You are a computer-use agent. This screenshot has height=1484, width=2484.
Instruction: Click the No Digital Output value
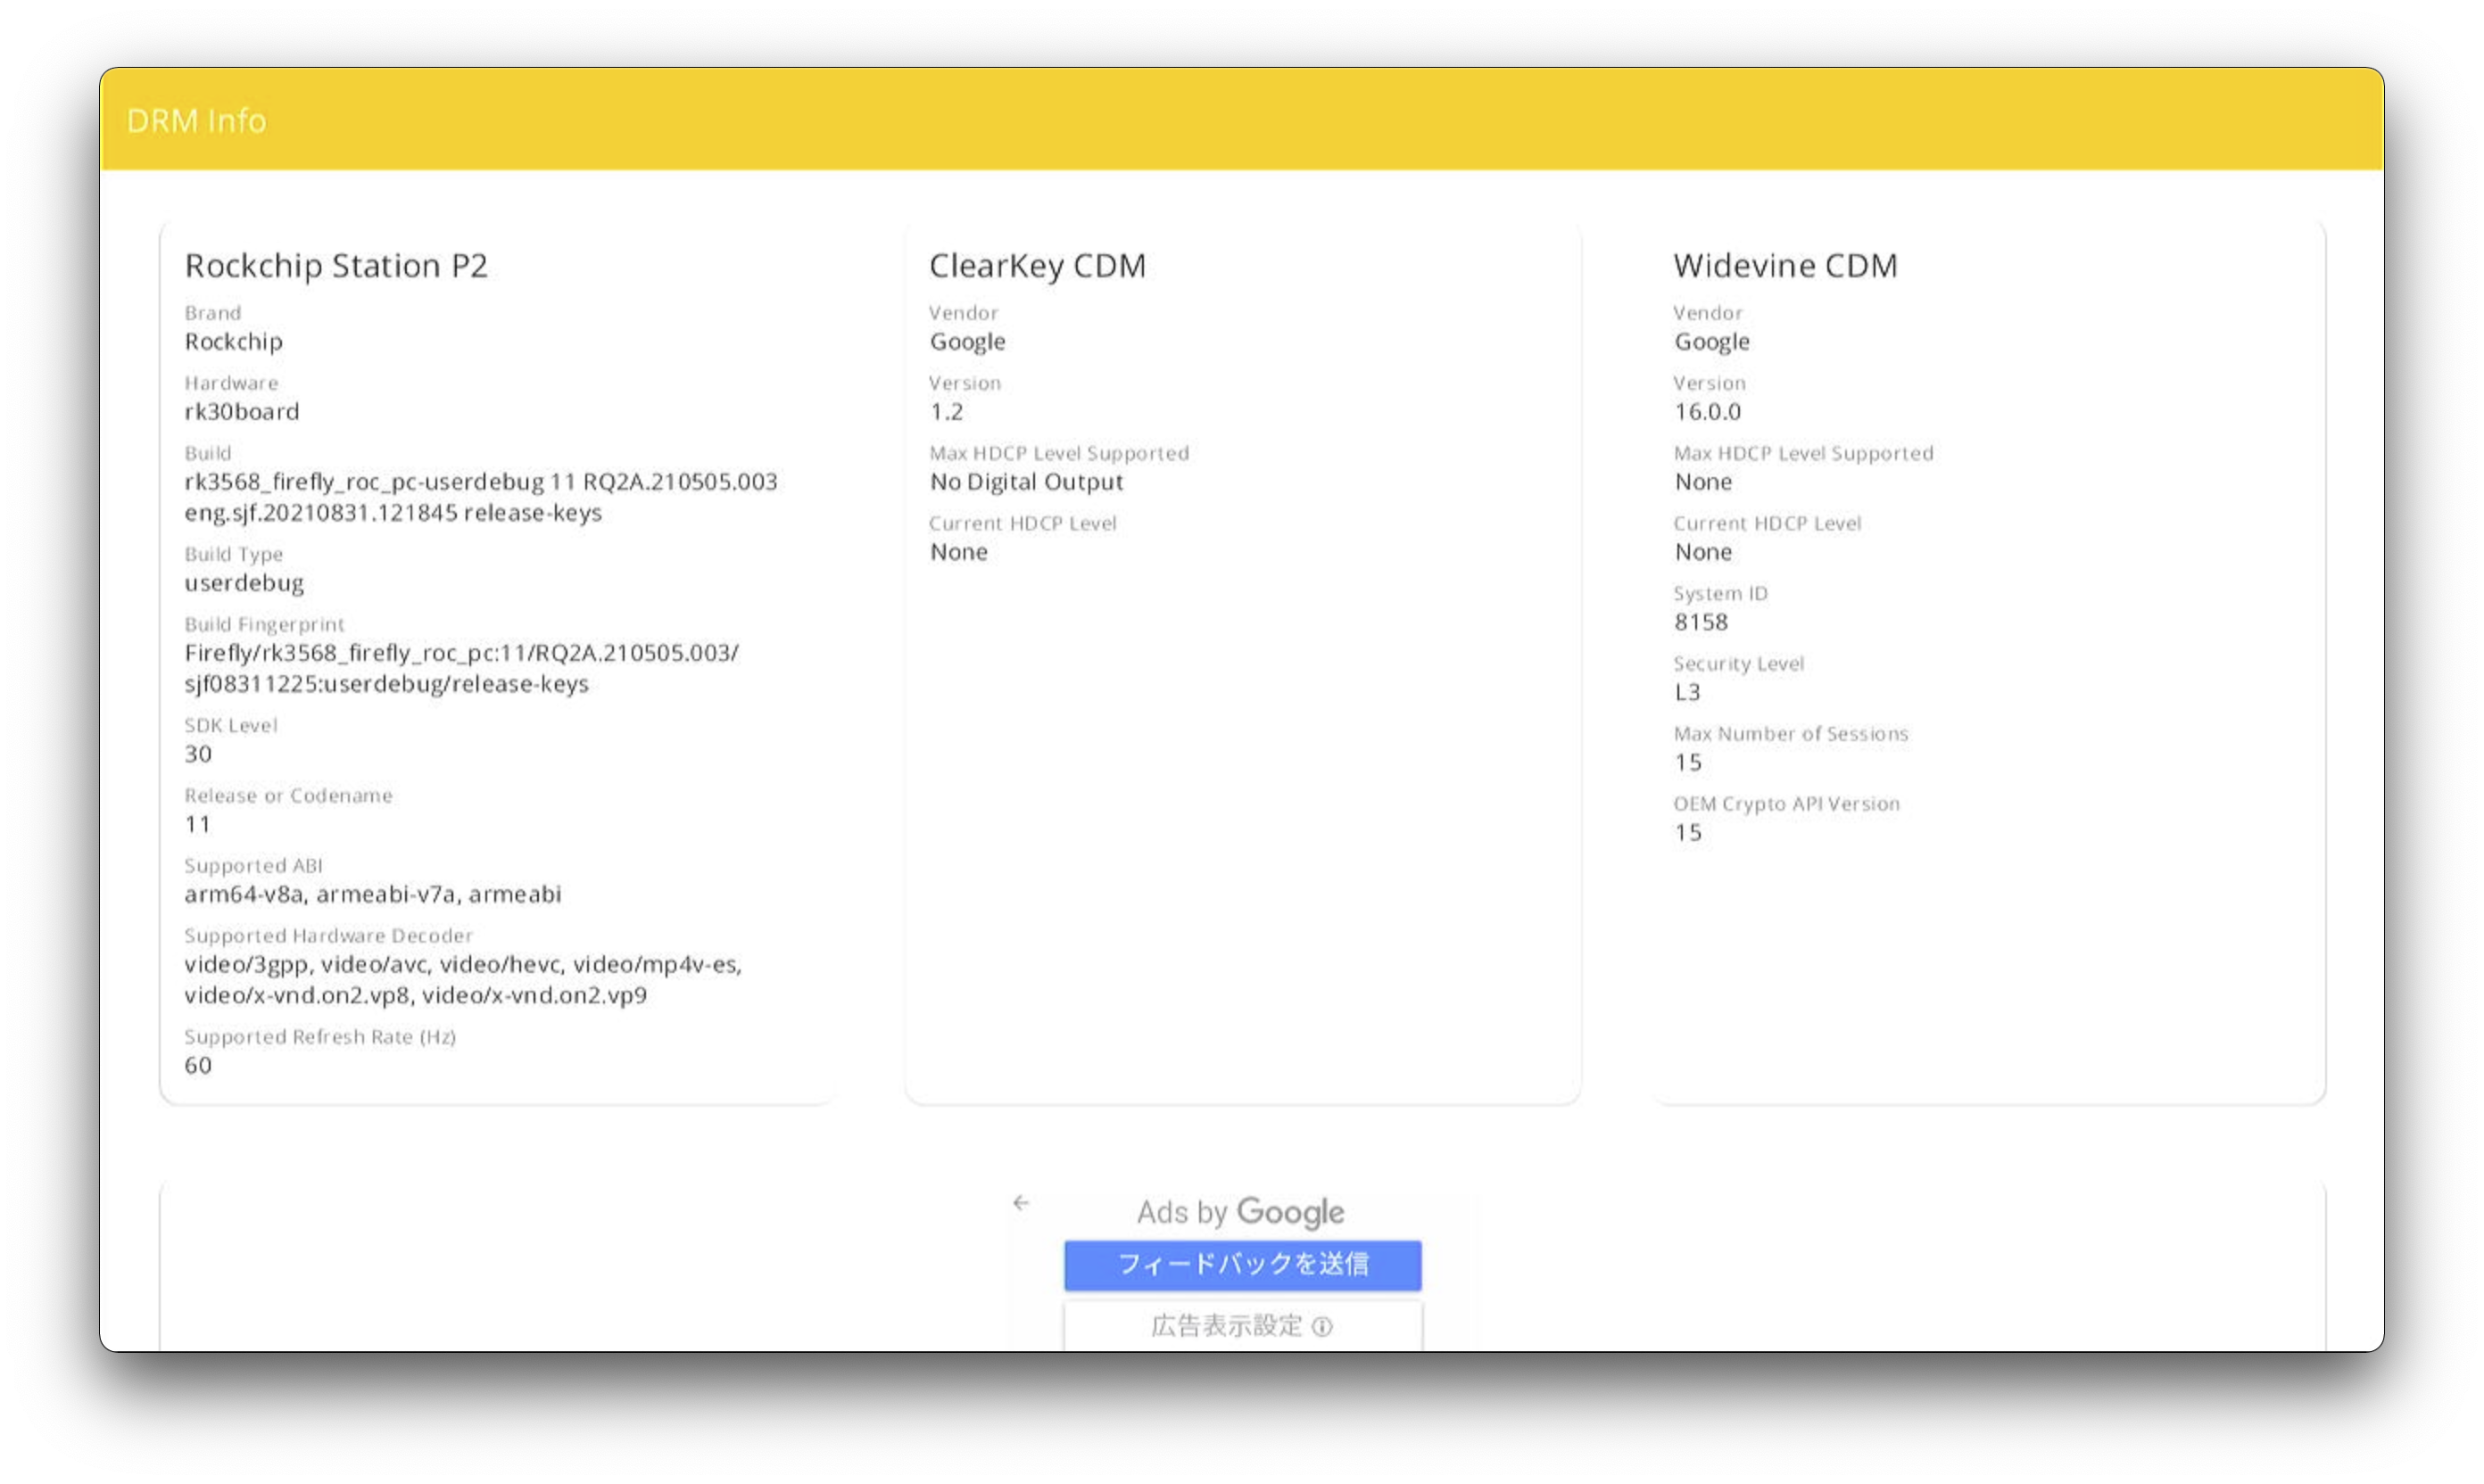coord(1026,482)
